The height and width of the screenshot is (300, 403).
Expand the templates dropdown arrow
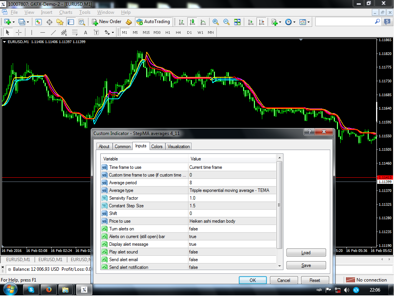308,22
